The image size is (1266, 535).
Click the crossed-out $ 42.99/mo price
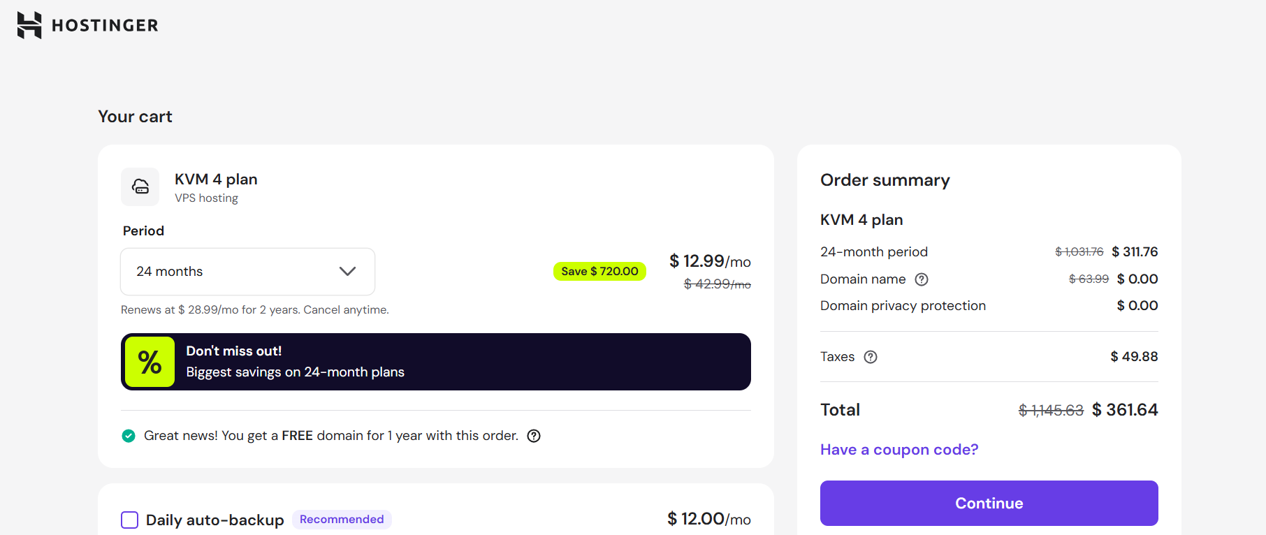[x=718, y=284]
